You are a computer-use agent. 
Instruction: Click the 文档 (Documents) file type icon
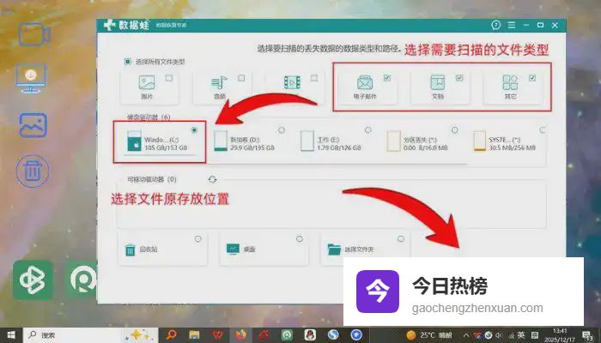coord(438,84)
